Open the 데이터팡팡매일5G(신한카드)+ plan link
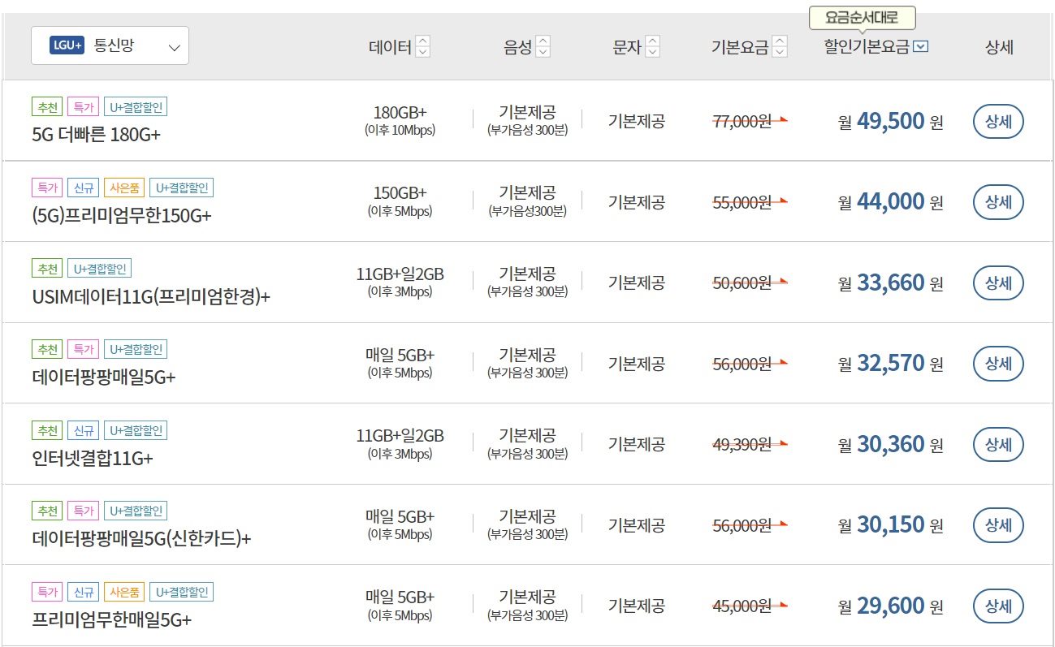 coord(142,539)
